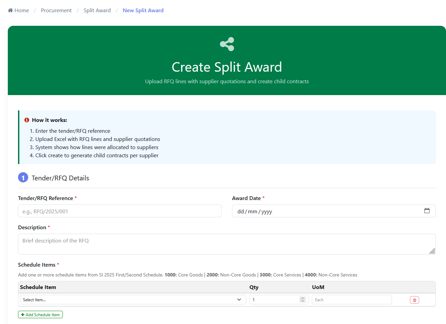Increase Qty using the up stepper arrow

point(302,298)
